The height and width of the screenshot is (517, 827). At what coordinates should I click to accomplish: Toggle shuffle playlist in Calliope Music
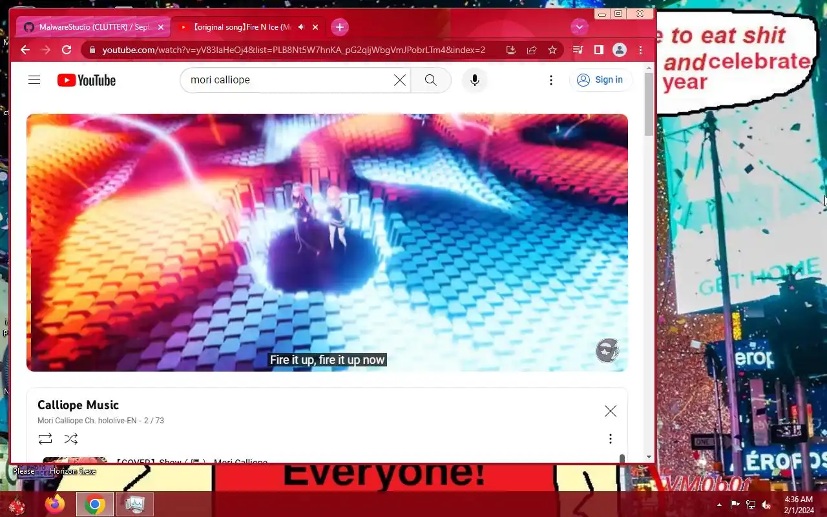tap(71, 439)
